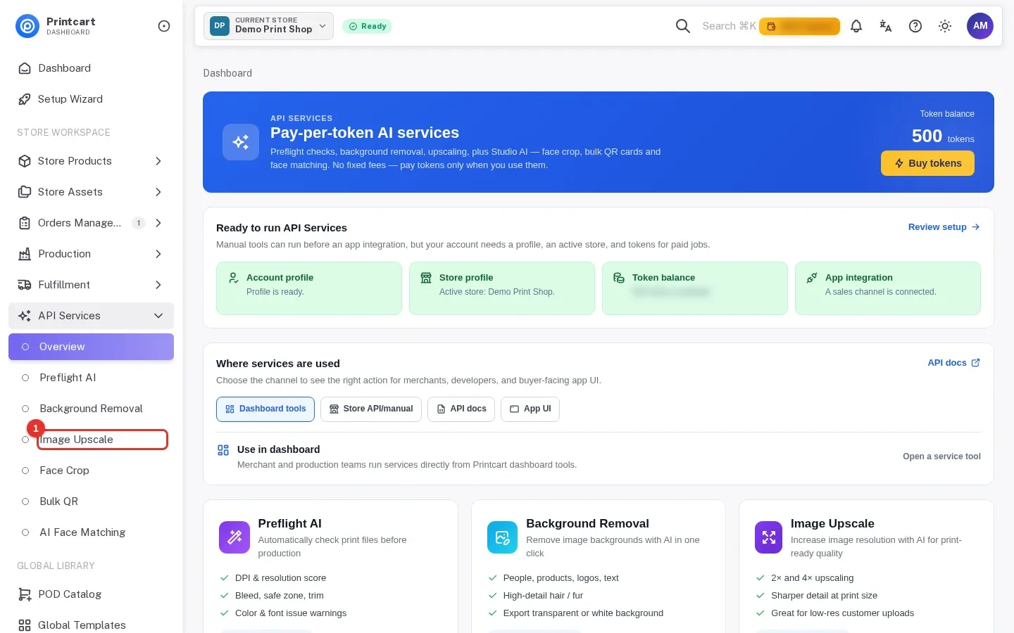
Task: Click the sparkle icon in the blue banner
Action: [241, 142]
